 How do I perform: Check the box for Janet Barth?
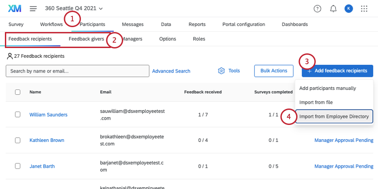(x=18, y=166)
